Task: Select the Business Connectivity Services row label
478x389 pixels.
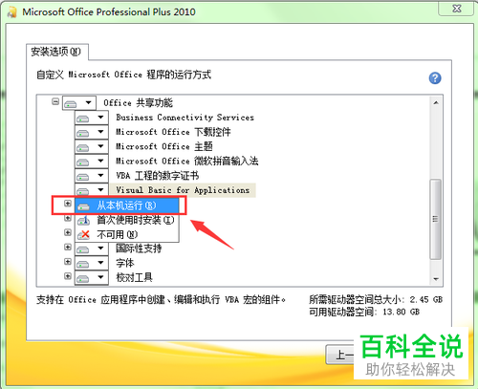Action: coord(185,118)
